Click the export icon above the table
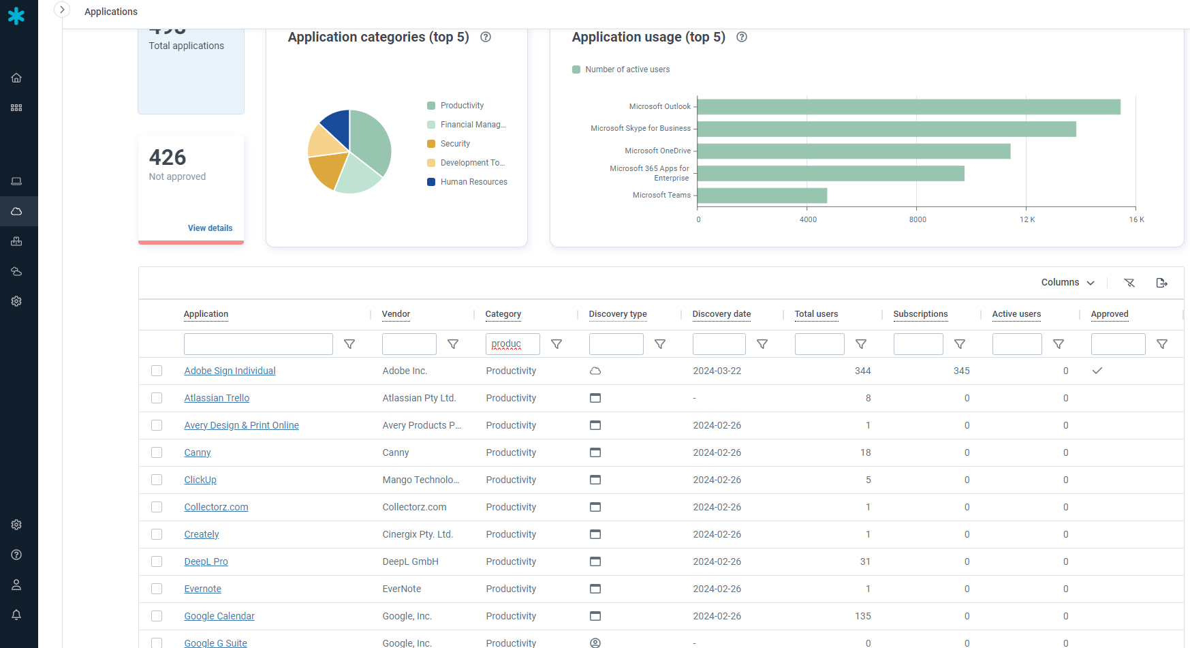The height and width of the screenshot is (648, 1190). 1162,283
